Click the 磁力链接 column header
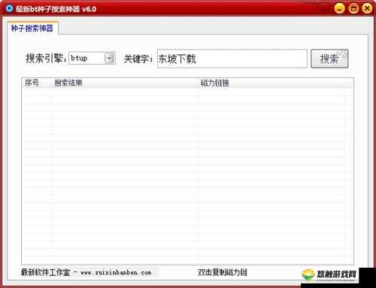The width and height of the screenshot is (376, 288). 214,83
